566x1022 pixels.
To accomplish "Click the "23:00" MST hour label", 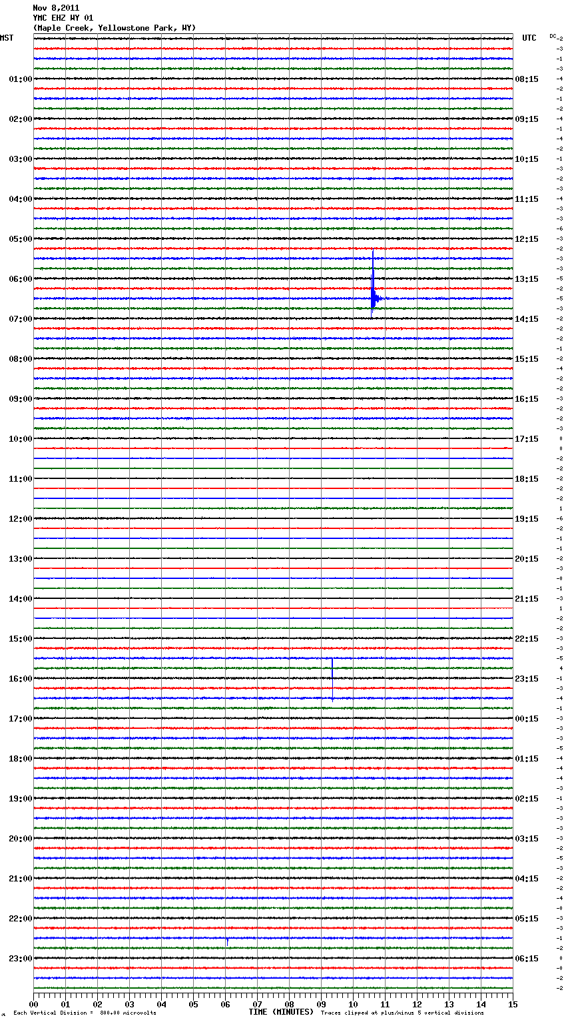I will (x=21, y=959).
